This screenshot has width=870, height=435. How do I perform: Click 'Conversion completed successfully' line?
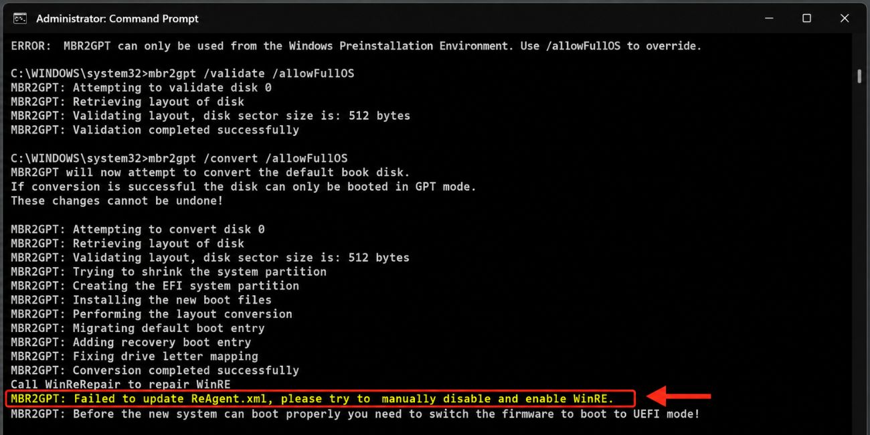(155, 370)
